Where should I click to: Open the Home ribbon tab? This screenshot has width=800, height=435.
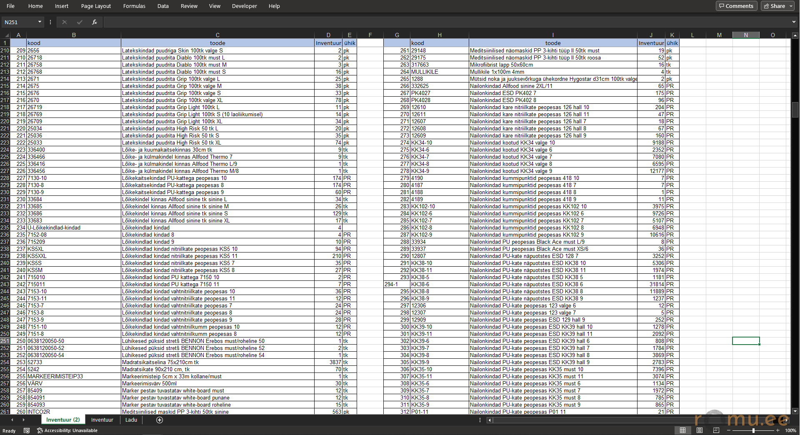click(x=35, y=6)
